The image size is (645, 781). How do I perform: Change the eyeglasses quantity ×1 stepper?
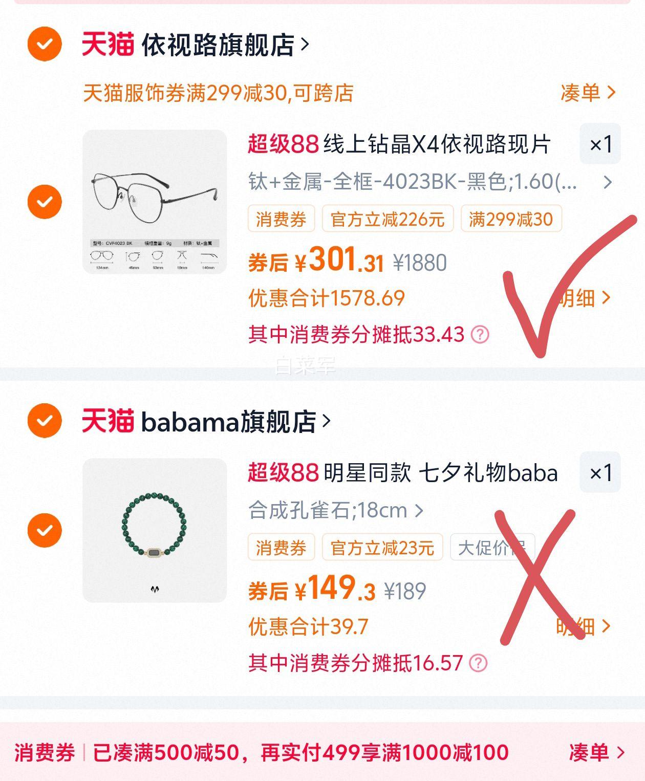click(600, 144)
